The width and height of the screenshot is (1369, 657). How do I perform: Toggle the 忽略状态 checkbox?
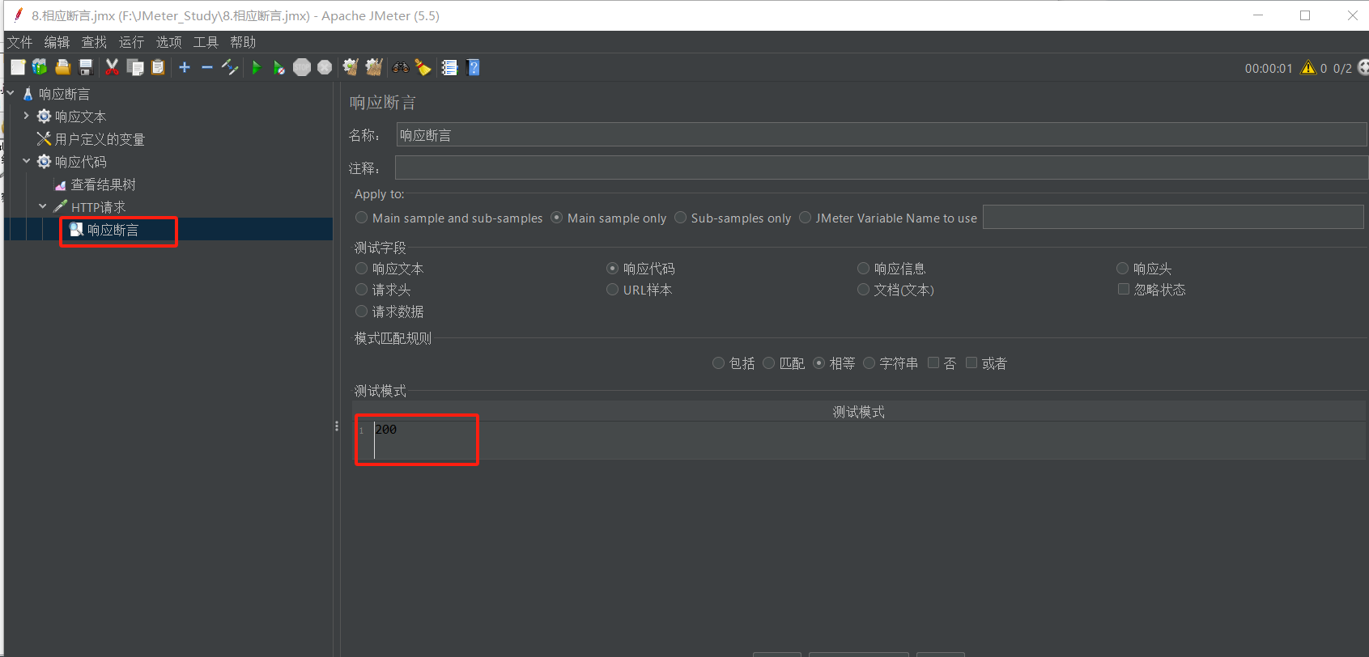1124,290
